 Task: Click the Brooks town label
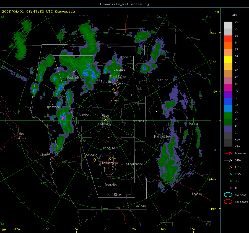coord(197,194)
